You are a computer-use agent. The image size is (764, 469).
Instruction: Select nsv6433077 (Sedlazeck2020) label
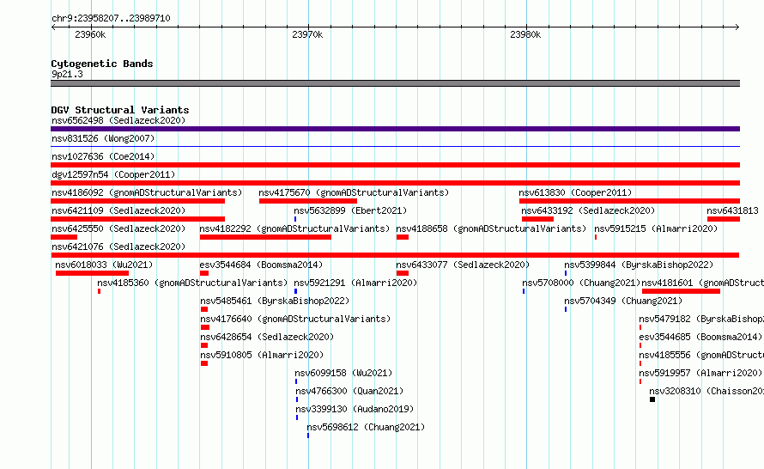(463, 265)
